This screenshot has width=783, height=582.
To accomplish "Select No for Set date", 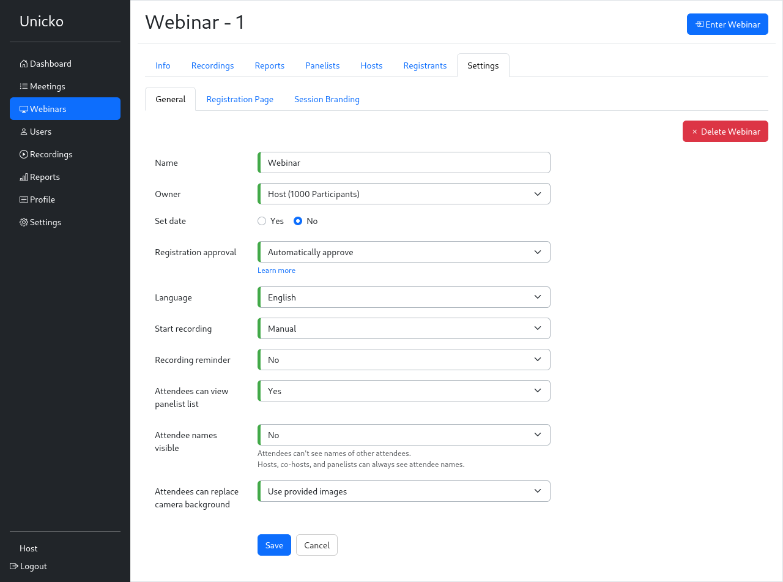I will (298, 221).
